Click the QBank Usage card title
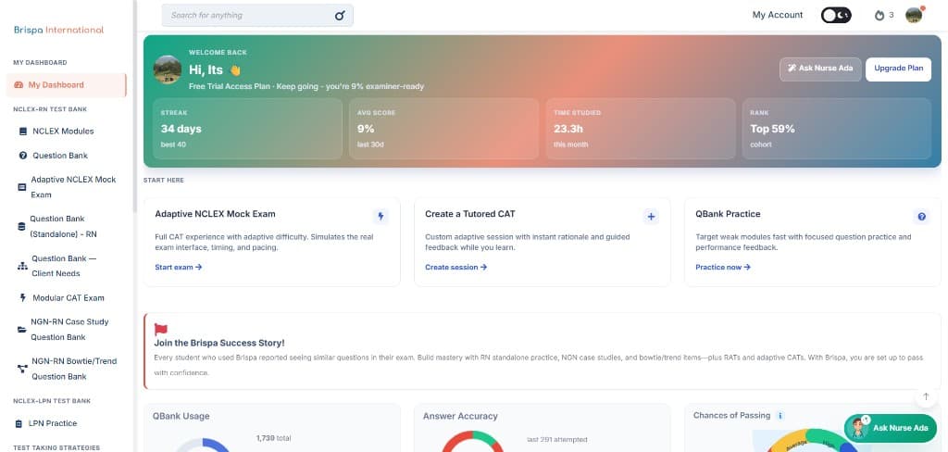This screenshot has width=948, height=452. tap(181, 416)
